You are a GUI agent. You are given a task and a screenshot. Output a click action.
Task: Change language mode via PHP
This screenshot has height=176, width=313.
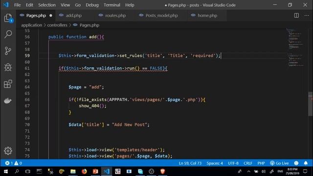tap(261, 163)
